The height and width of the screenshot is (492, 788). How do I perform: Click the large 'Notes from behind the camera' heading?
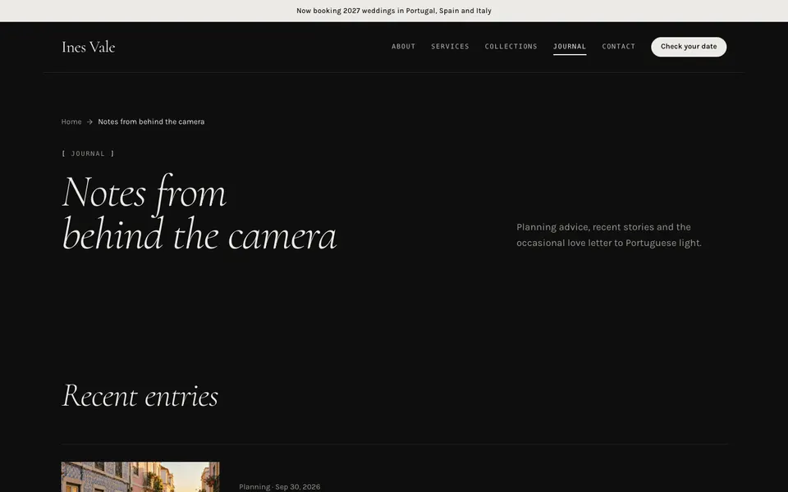point(199,213)
